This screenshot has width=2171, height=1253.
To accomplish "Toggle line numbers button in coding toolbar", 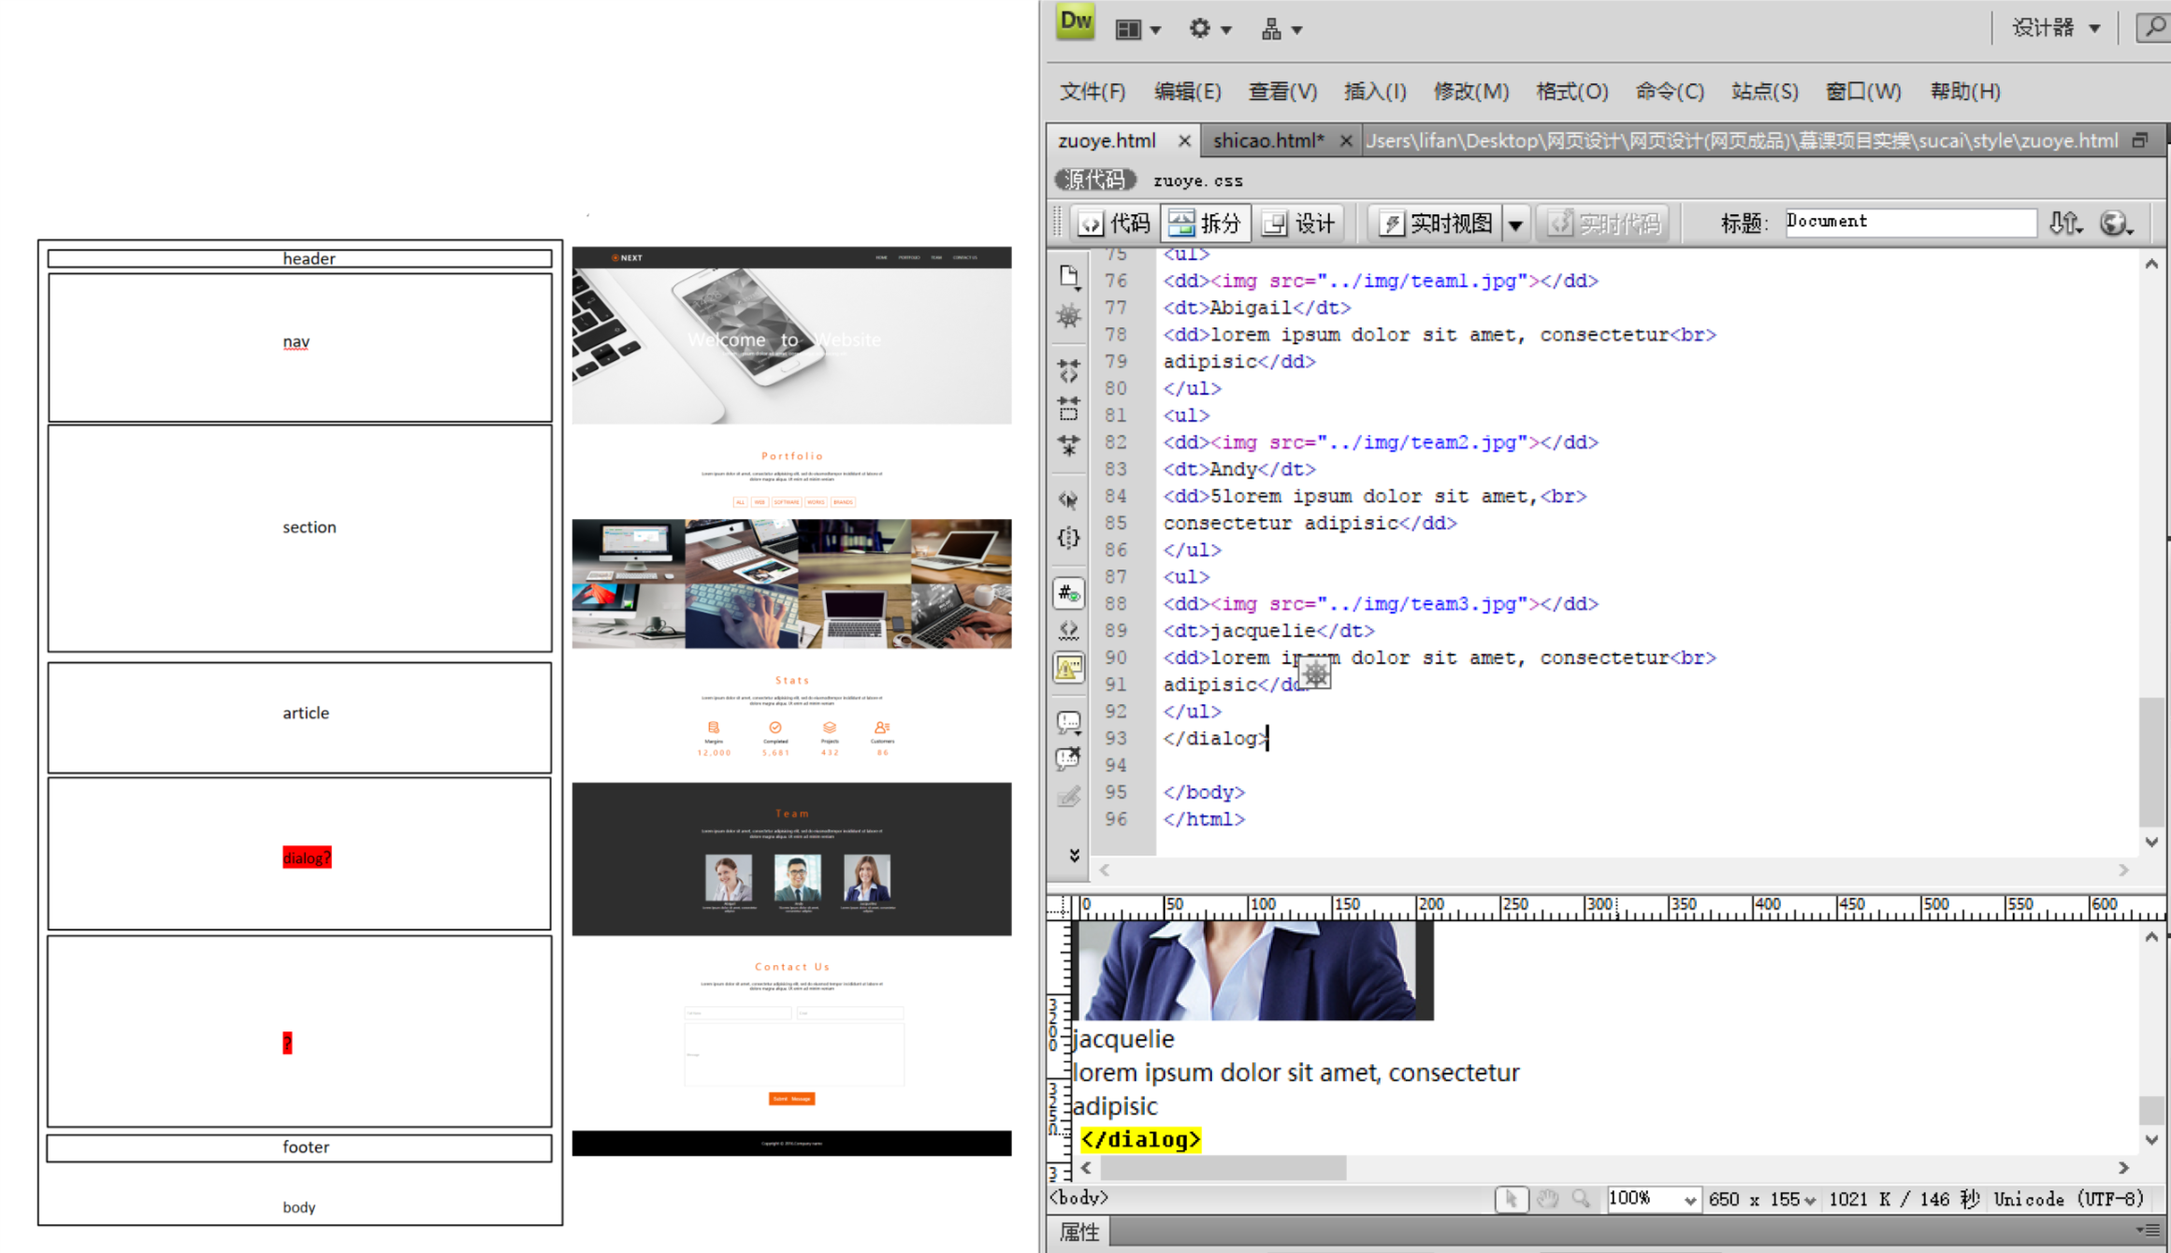I will 1069,593.
